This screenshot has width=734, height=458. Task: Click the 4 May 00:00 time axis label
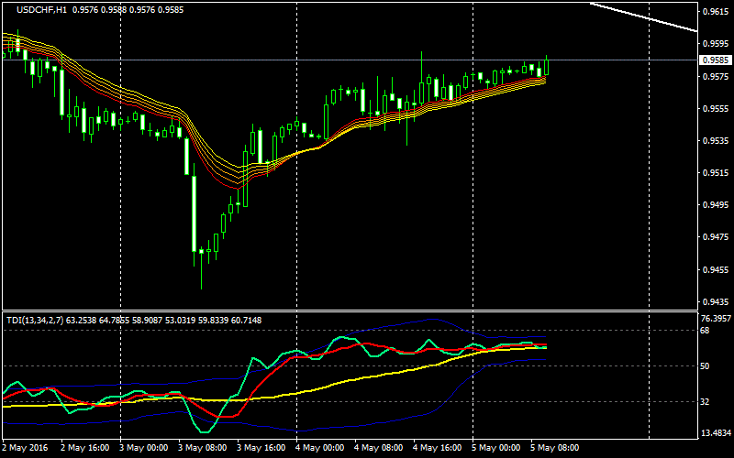click(322, 449)
